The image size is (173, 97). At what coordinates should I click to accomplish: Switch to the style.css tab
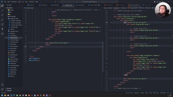point(31,5)
